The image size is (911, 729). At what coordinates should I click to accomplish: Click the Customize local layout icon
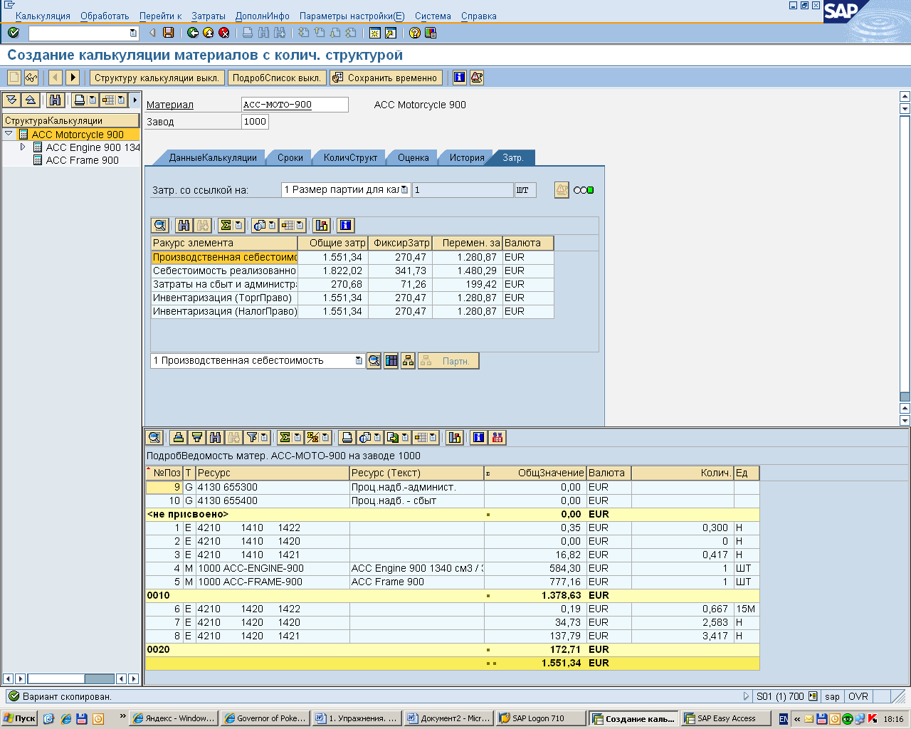point(431,33)
